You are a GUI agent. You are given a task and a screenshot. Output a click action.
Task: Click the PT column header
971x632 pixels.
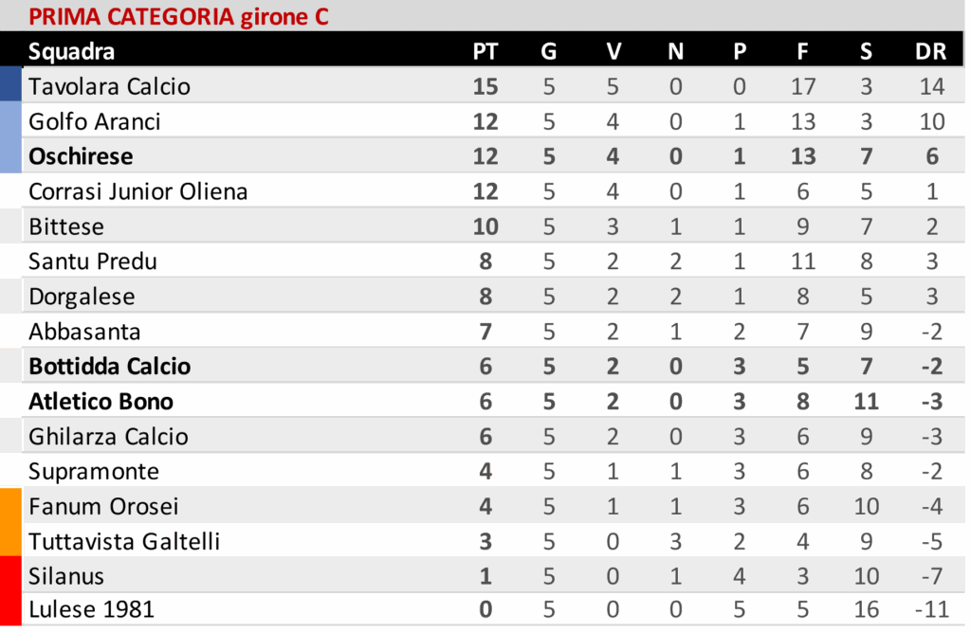(485, 51)
